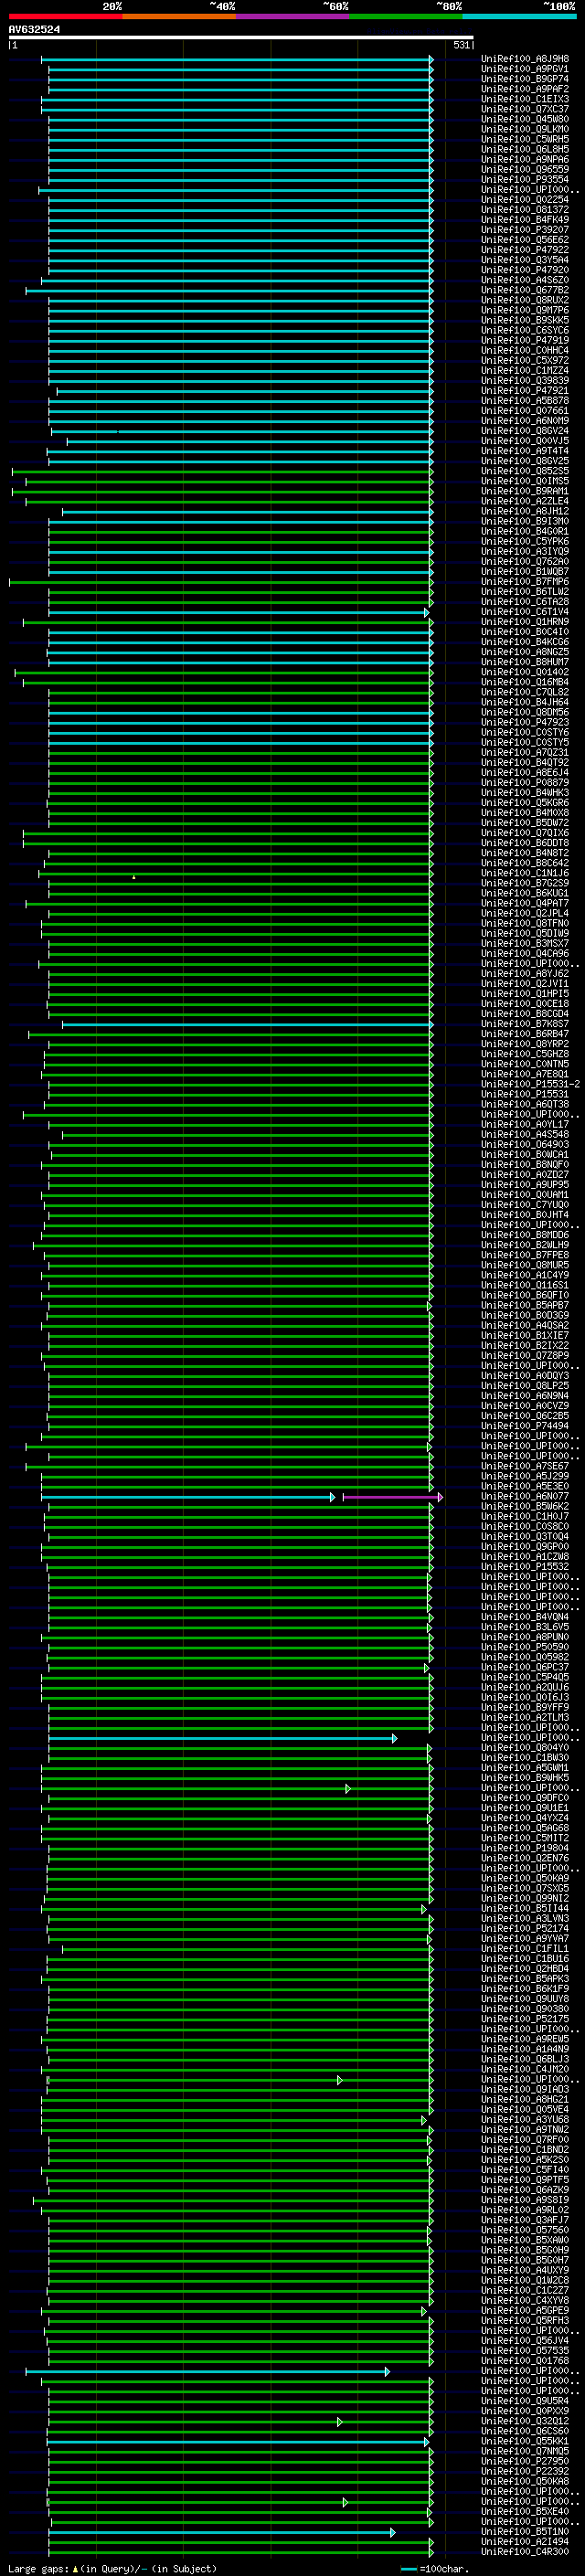
Task: Select the UniRef100_B7FMP6 label
Action: (x=525, y=581)
